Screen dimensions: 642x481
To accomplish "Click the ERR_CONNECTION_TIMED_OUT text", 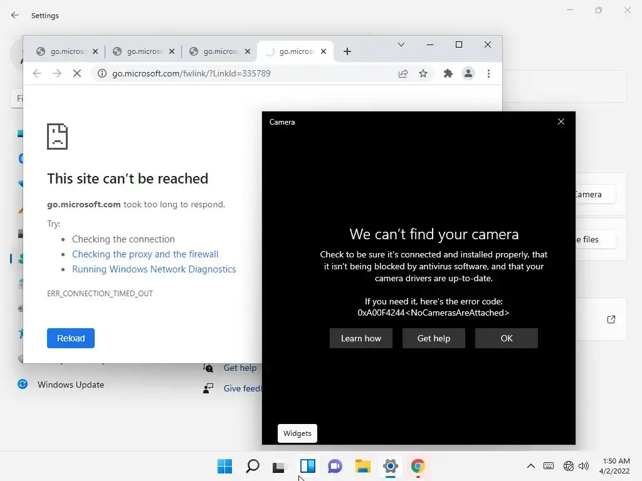I will (100, 293).
